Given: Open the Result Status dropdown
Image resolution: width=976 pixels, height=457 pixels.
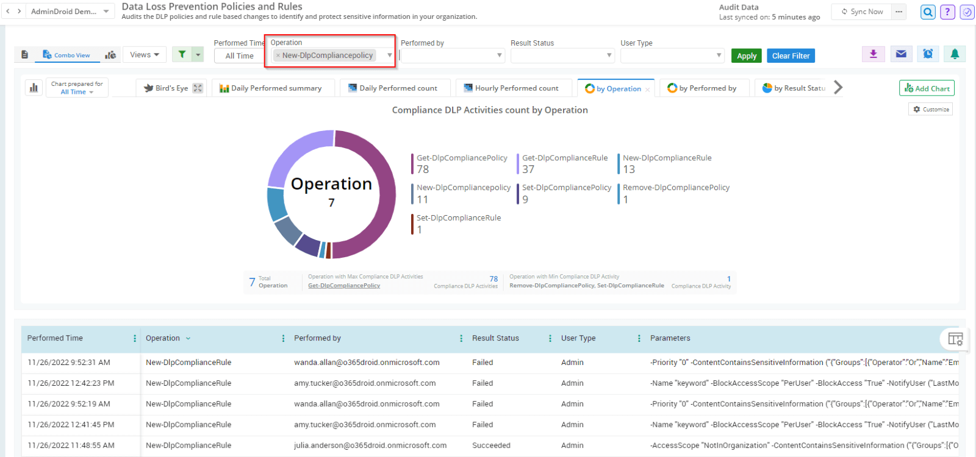Looking at the screenshot, I should 562,55.
